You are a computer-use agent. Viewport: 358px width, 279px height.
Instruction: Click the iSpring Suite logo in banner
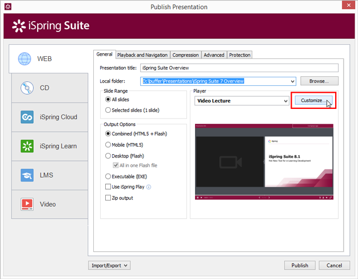pos(51,26)
